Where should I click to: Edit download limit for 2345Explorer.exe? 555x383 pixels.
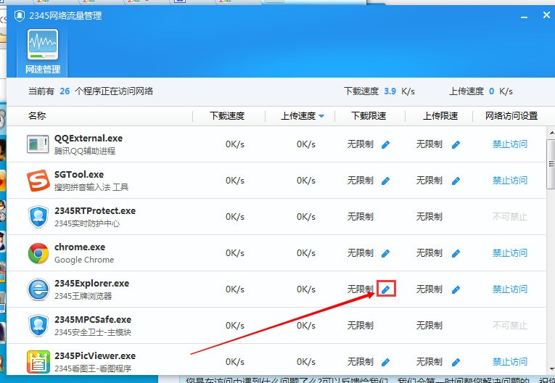[x=385, y=289]
